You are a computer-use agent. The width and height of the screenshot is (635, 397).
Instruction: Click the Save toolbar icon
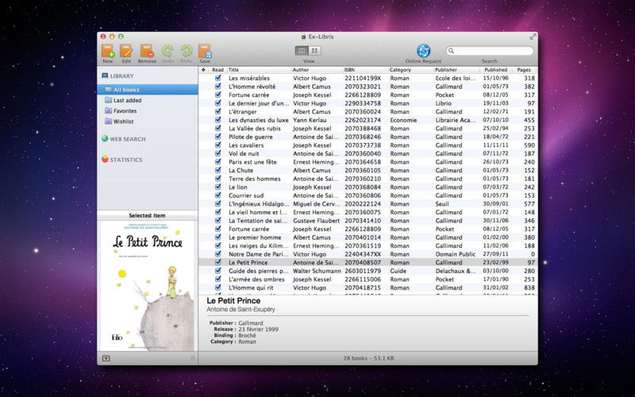click(205, 51)
